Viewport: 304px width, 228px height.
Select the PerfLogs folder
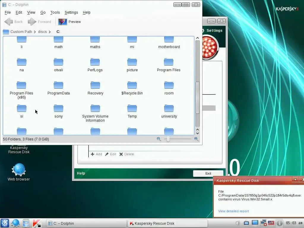tap(95, 65)
